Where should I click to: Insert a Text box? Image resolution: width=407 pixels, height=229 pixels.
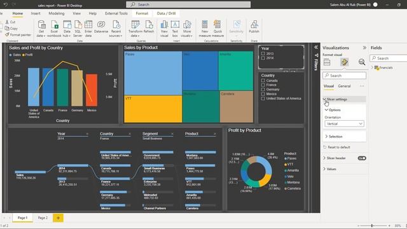pos(175,29)
